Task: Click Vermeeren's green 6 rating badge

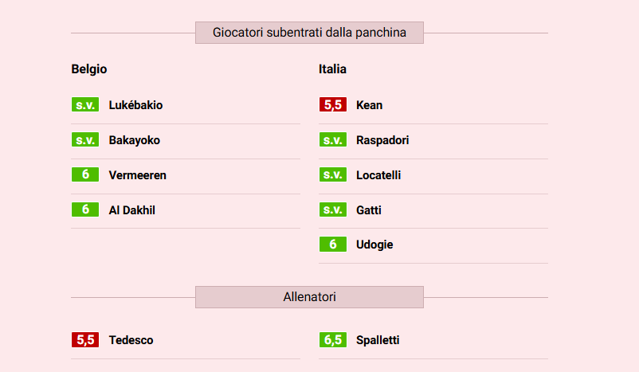Action: pyautogui.click(x=85, y=175)
